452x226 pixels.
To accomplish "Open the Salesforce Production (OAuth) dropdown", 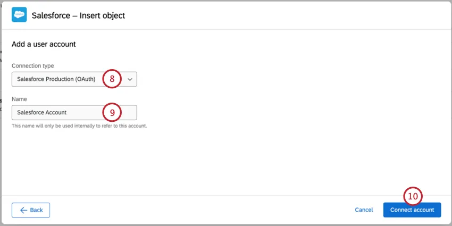I will (x=64, y=79).
